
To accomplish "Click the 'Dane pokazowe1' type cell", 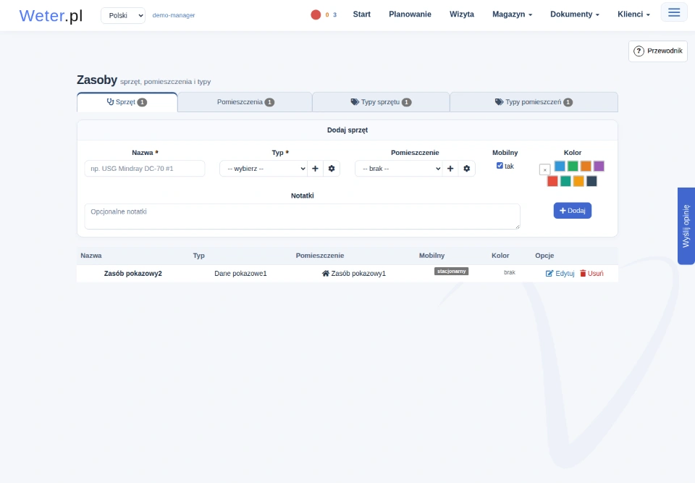I will 240,274.
